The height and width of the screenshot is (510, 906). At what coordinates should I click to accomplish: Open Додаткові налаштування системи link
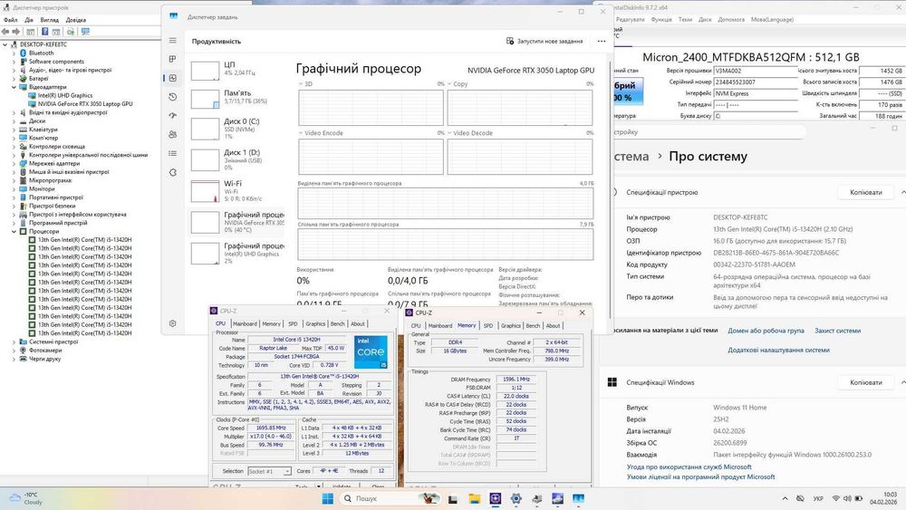pos(778,350)
